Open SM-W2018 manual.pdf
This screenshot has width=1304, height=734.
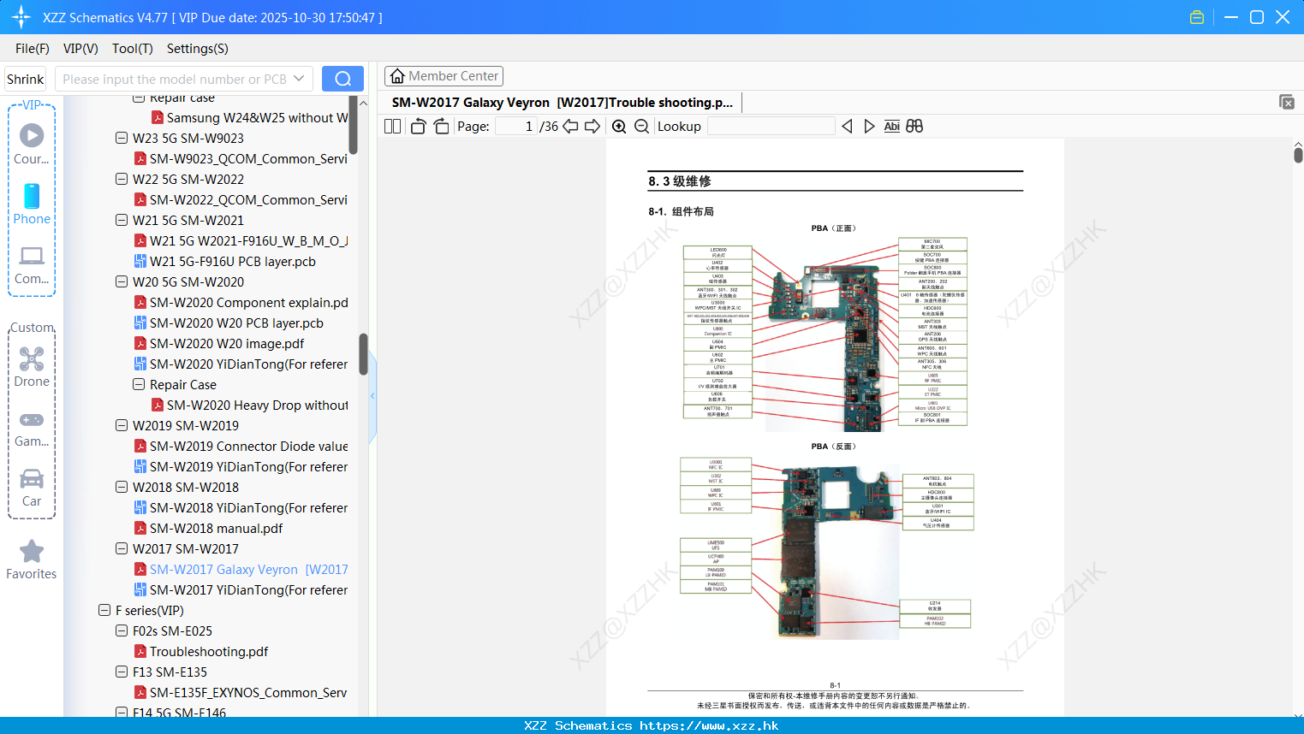[x=216, y=529]
